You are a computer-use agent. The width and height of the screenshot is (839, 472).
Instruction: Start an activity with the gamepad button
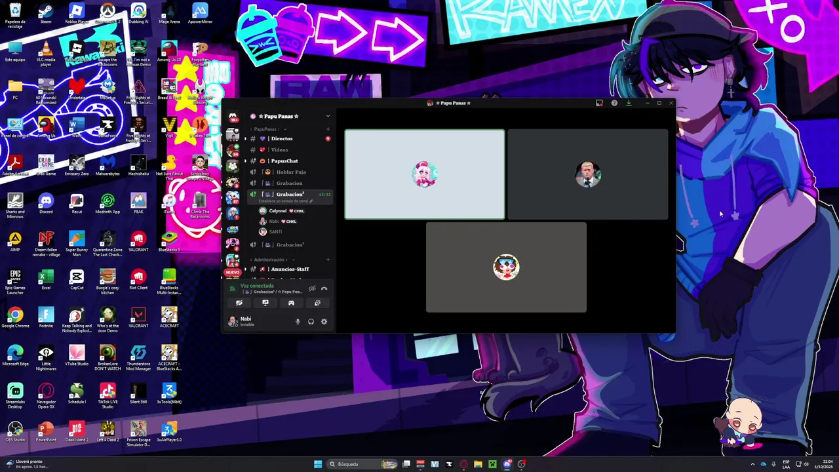(x=291, y=303)
